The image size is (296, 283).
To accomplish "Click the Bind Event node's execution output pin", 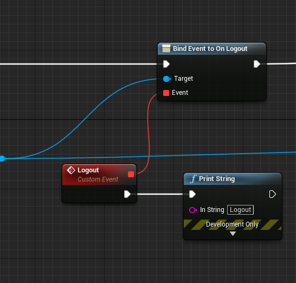I will [257, 64].
